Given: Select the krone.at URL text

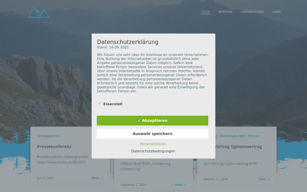Looking at the screenshot, I should (x=61, y=162).
